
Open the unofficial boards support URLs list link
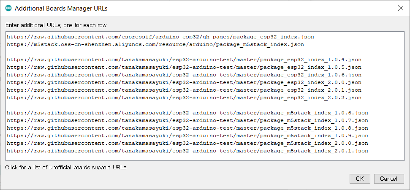(x=66, y=167)
